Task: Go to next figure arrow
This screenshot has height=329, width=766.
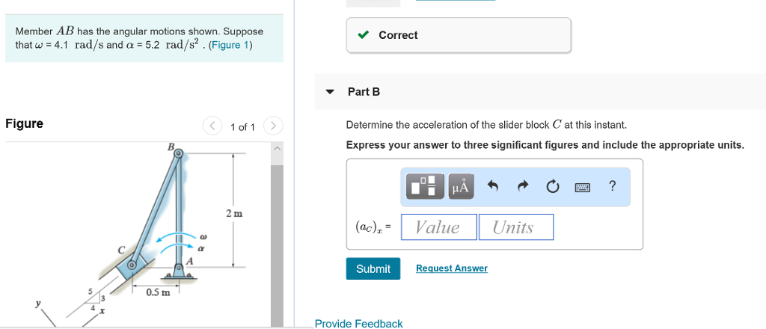Action: (x=274, y=126)
